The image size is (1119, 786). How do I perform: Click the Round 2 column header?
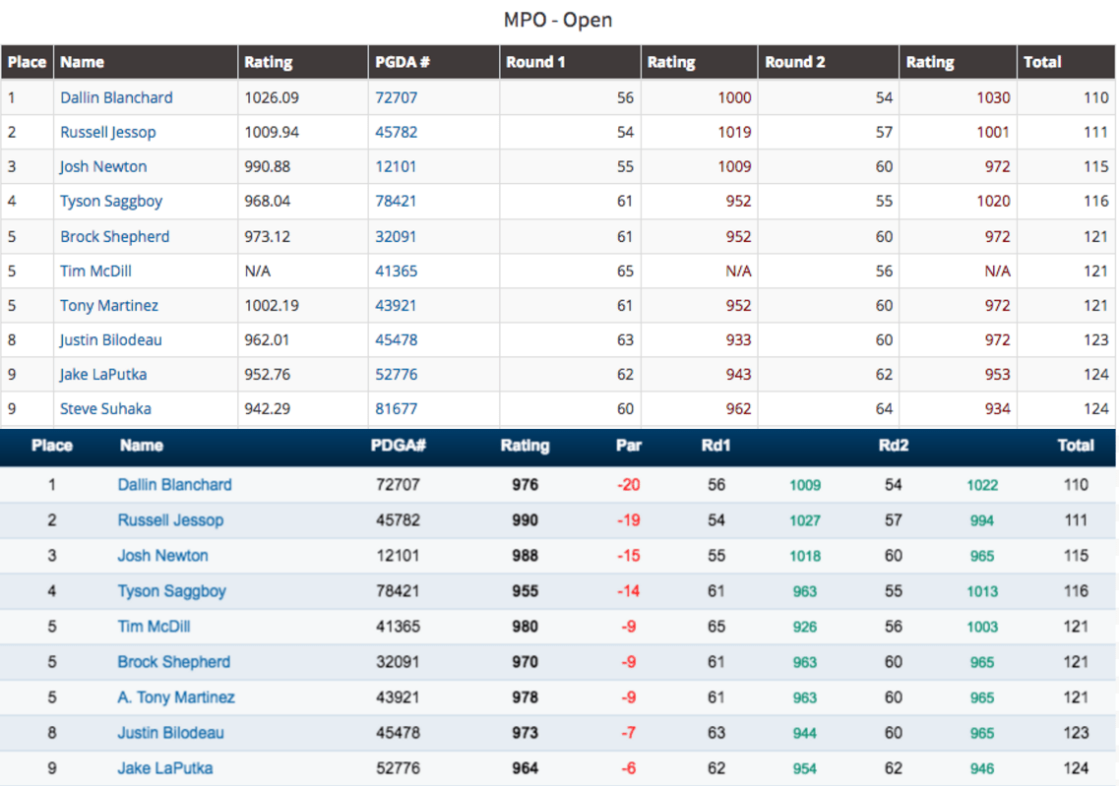tap(795, 62)
